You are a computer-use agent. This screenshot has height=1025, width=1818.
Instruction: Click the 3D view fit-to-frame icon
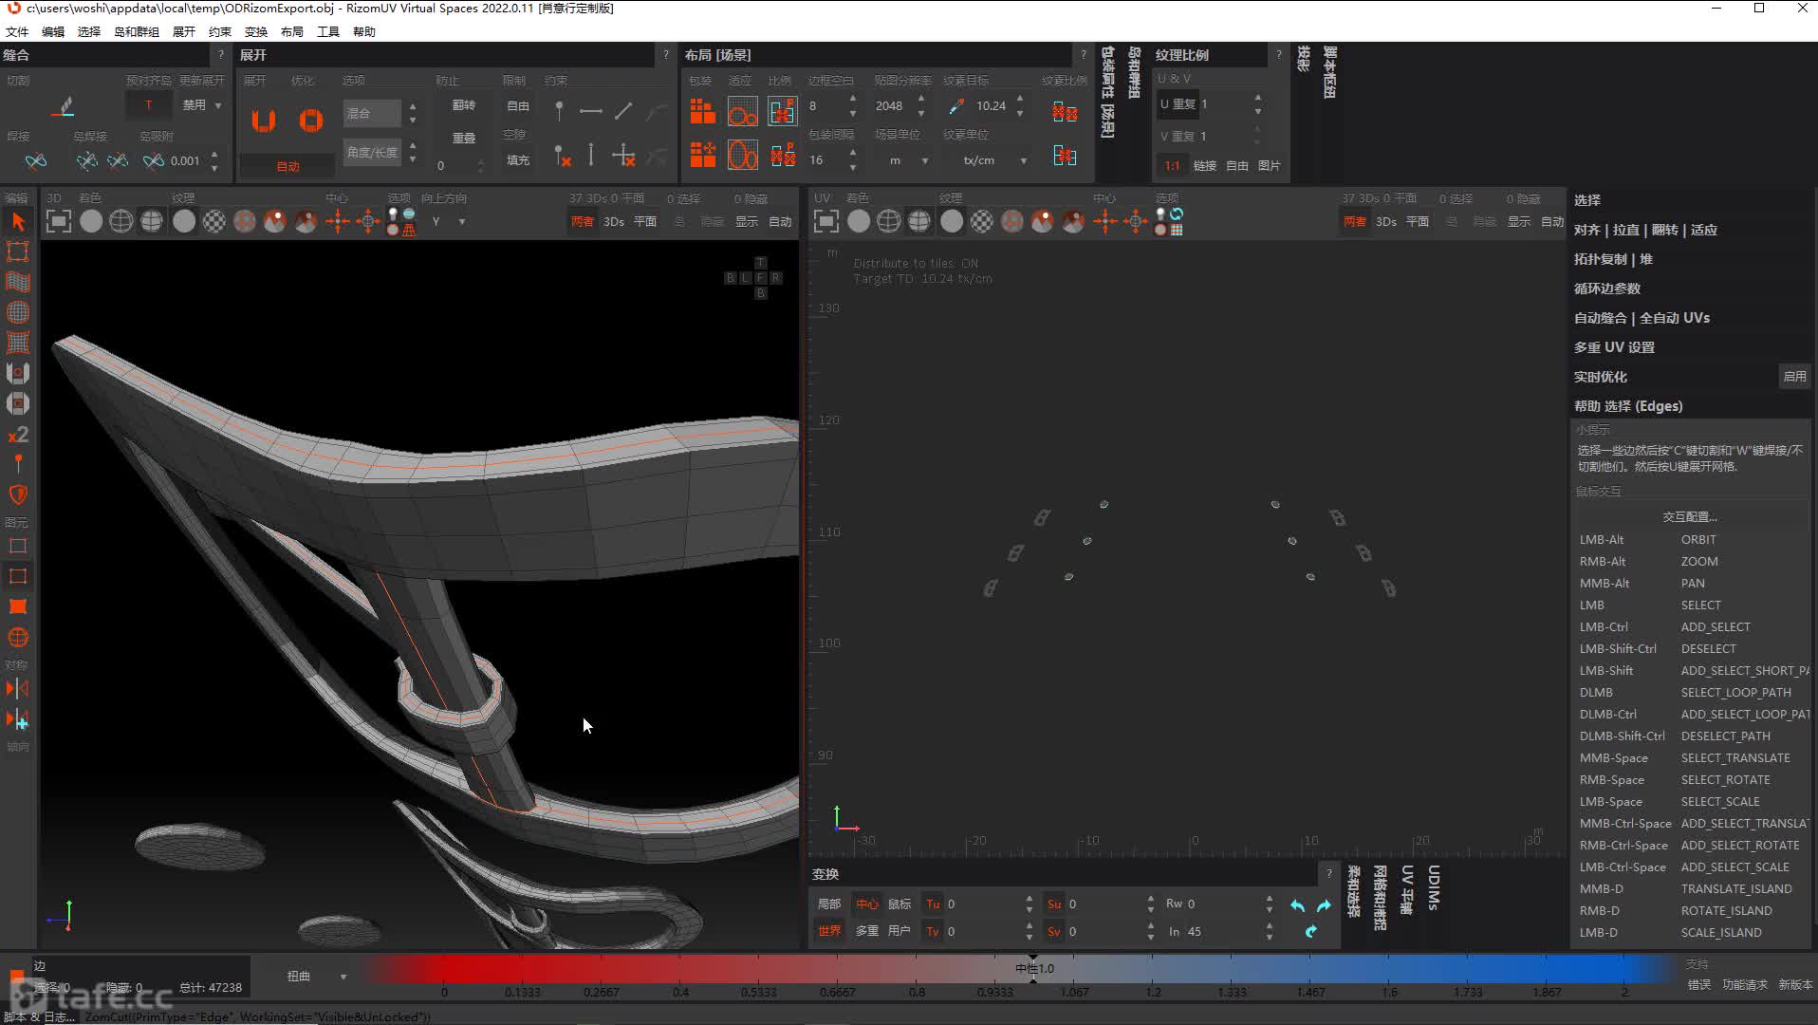[x=59, y=221]
